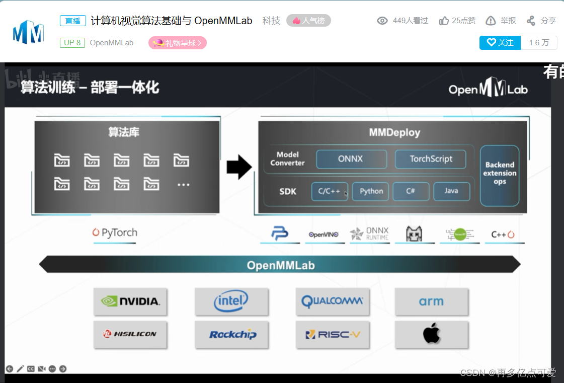The width and height of the screenshot is (564, 383).
Task: Click the UP 8 level badge
Action: pyautogui.click(x=72, y=43)
